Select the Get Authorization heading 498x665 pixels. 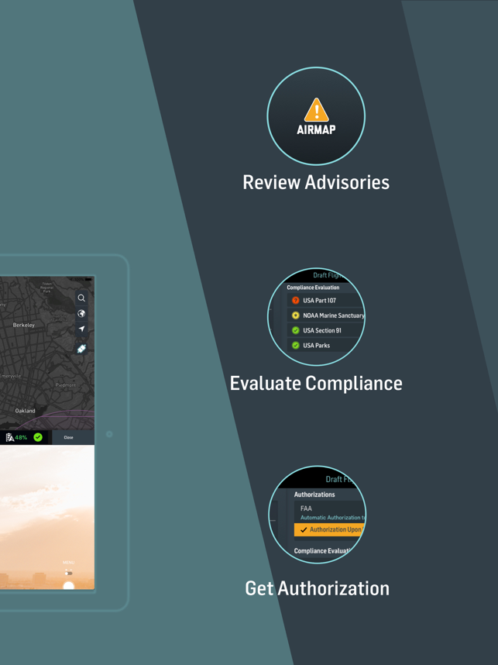click(x=317, y=589)
